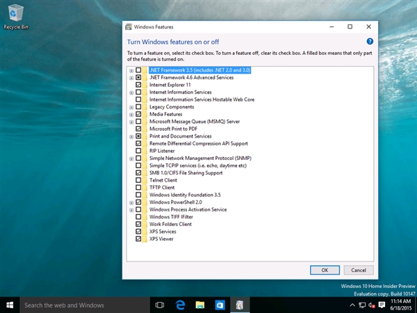Expand the Media Features node

(x=131, y=115)
